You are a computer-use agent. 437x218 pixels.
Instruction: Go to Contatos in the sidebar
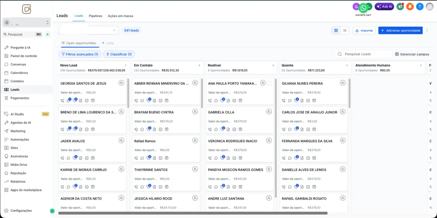pyautogui.click(x=17, y=81)
